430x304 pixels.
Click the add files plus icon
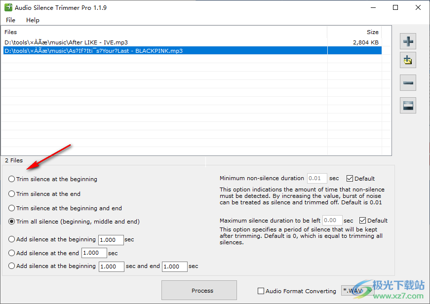408,41
